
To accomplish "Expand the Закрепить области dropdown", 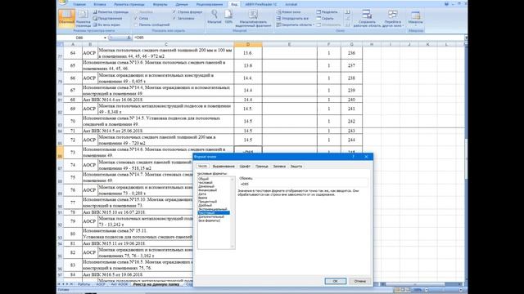I will click(x=314, y=24).
